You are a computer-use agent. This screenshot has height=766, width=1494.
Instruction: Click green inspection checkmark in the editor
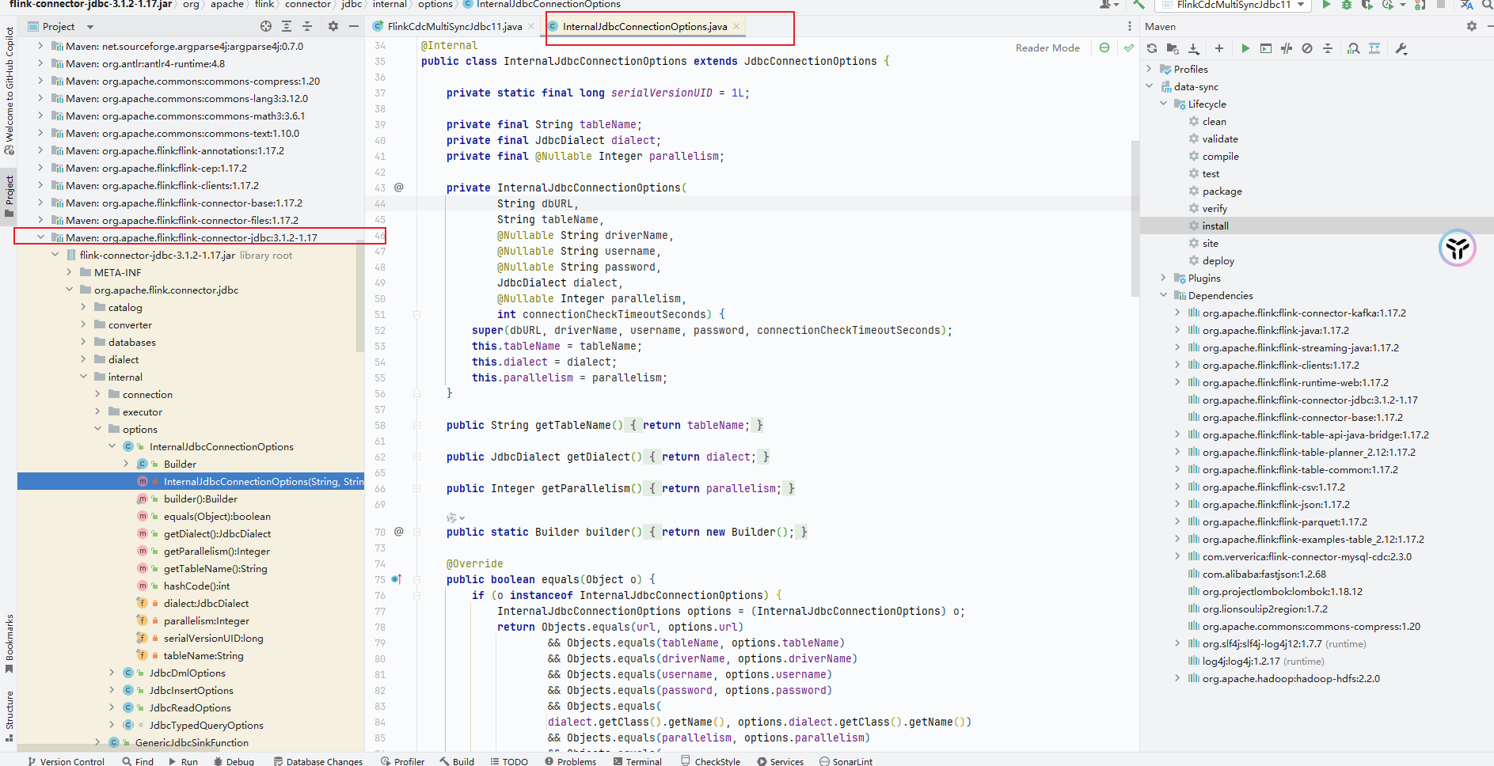(x=1128, y=47)
